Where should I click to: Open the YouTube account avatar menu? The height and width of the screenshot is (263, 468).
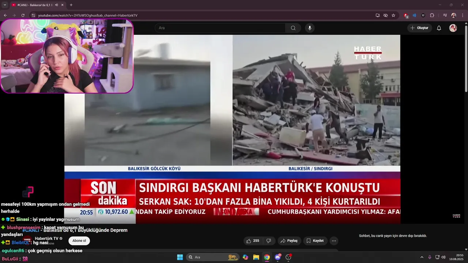pyautogui.click(x=453, y=28)
